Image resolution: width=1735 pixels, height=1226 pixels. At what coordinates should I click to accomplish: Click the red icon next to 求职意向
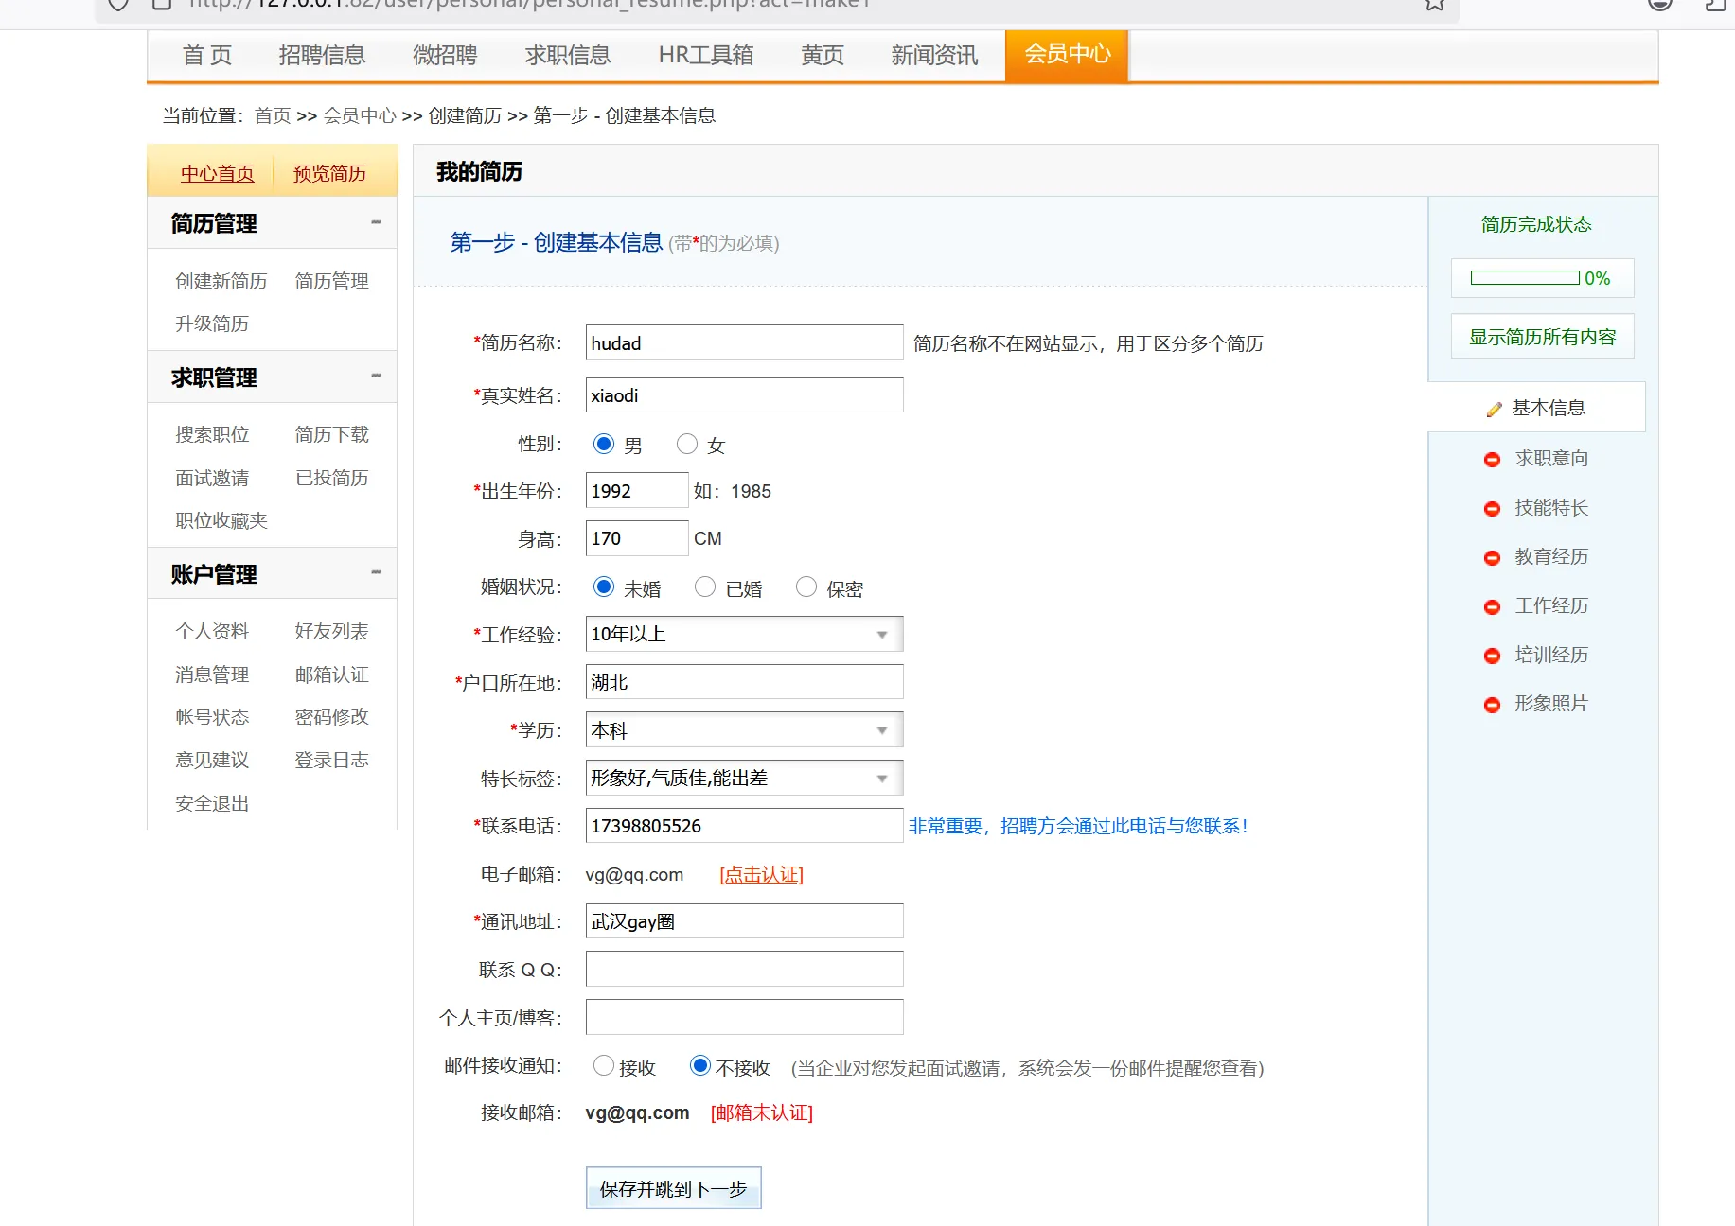(x=1492, y=459)
